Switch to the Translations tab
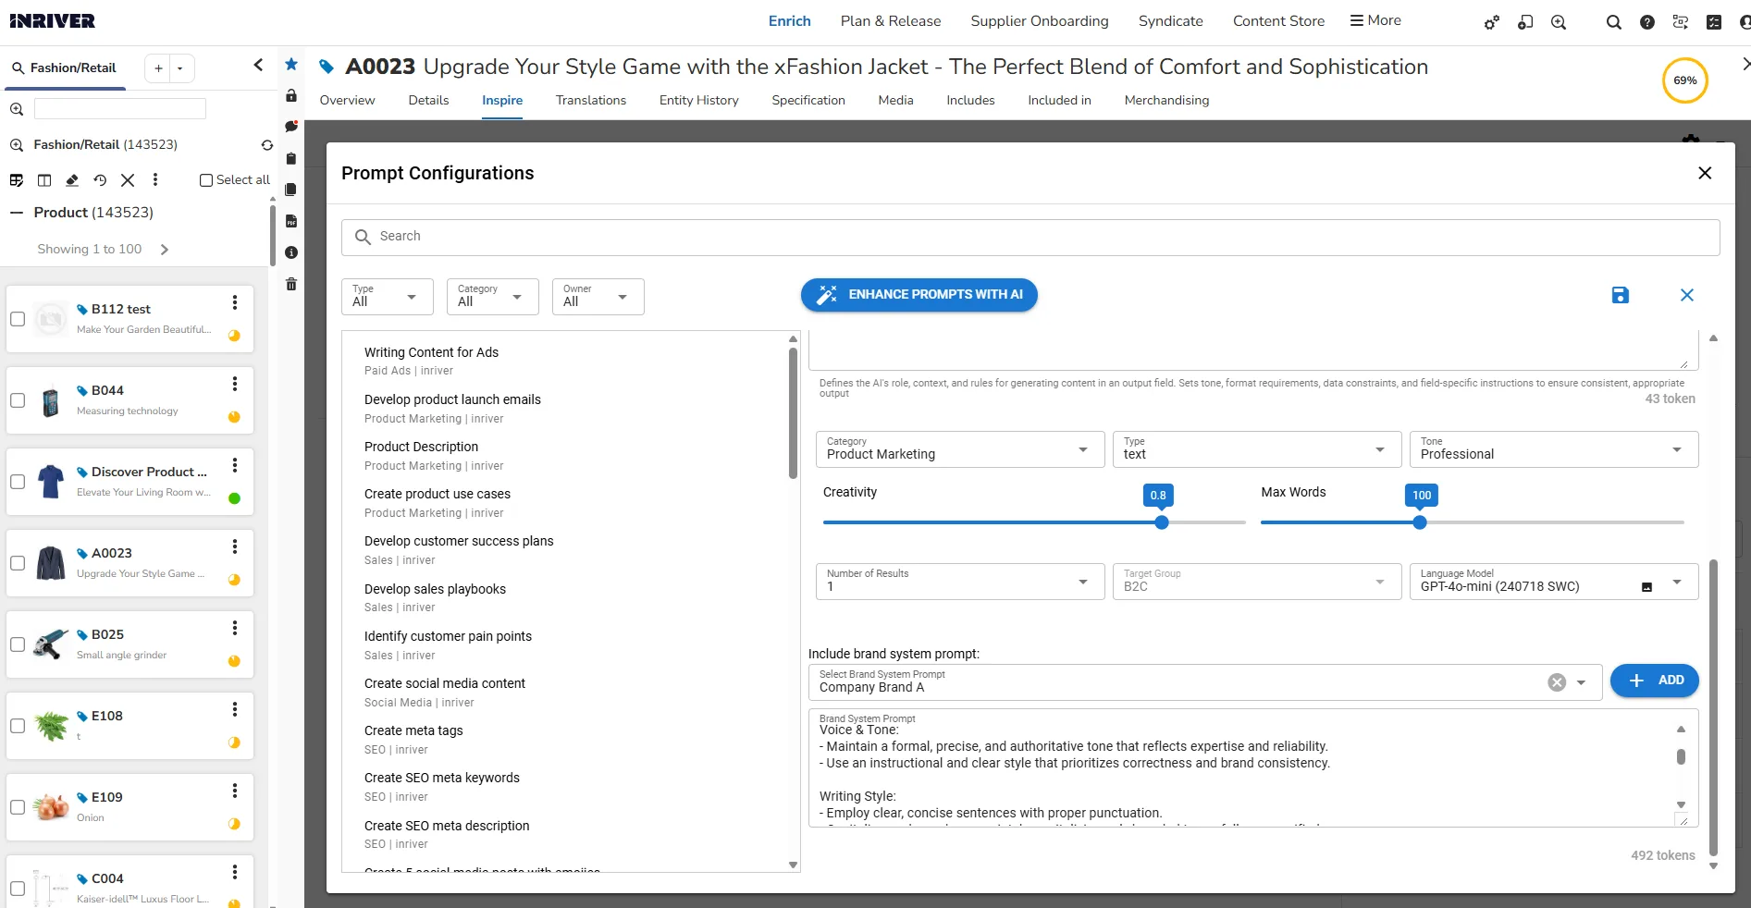Viewport: 1751px width, 908px height. [590, 101]
